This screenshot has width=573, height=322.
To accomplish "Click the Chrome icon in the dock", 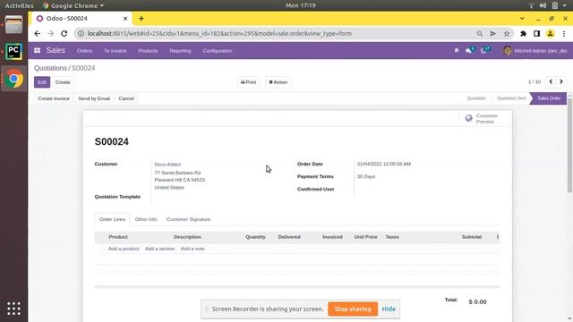I will (14, 79).
